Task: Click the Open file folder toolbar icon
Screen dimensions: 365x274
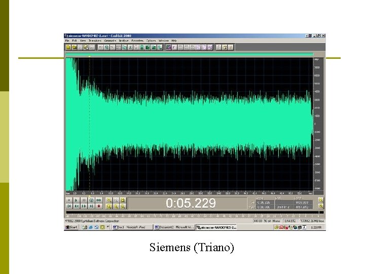Action: point(74,48)
